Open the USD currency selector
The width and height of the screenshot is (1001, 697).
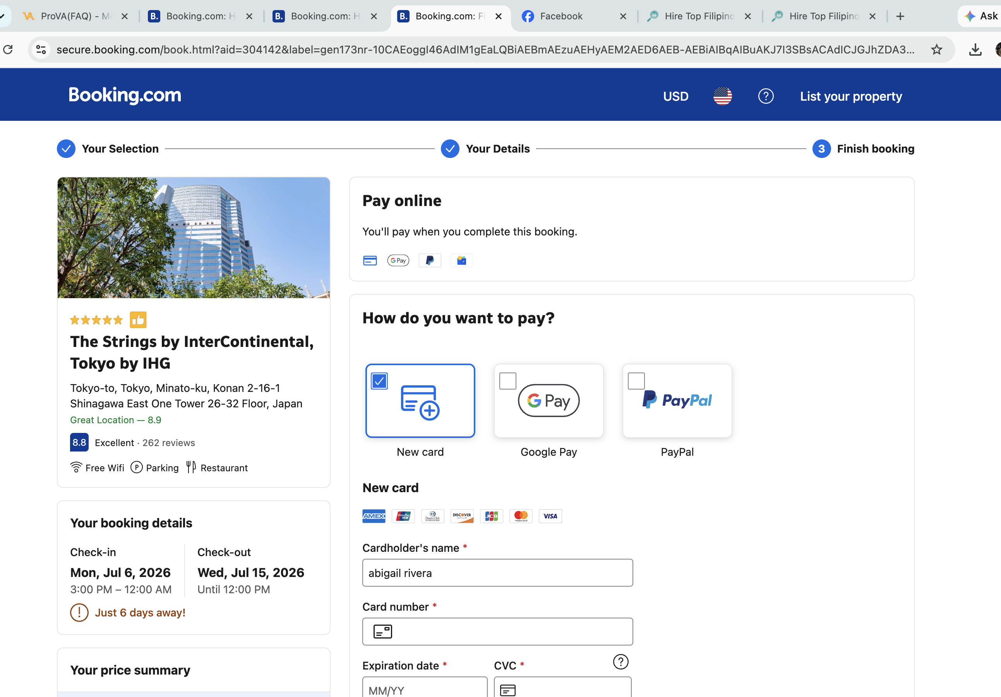(675, 96)
